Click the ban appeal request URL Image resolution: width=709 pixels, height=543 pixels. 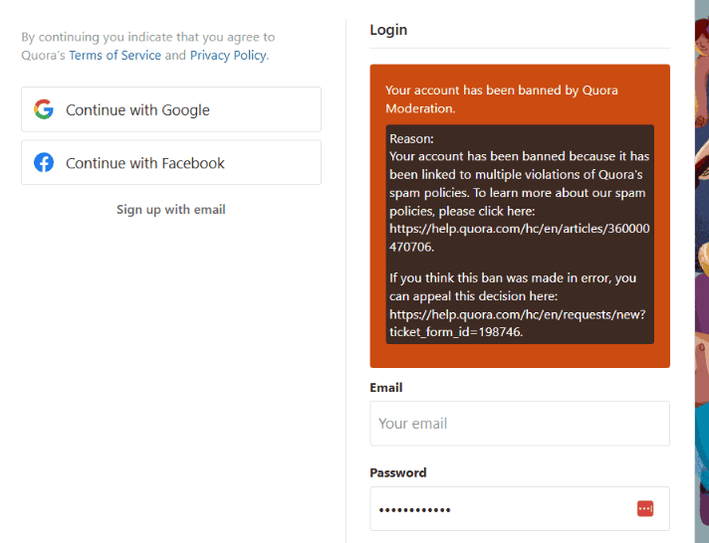[x=517, y=323]
